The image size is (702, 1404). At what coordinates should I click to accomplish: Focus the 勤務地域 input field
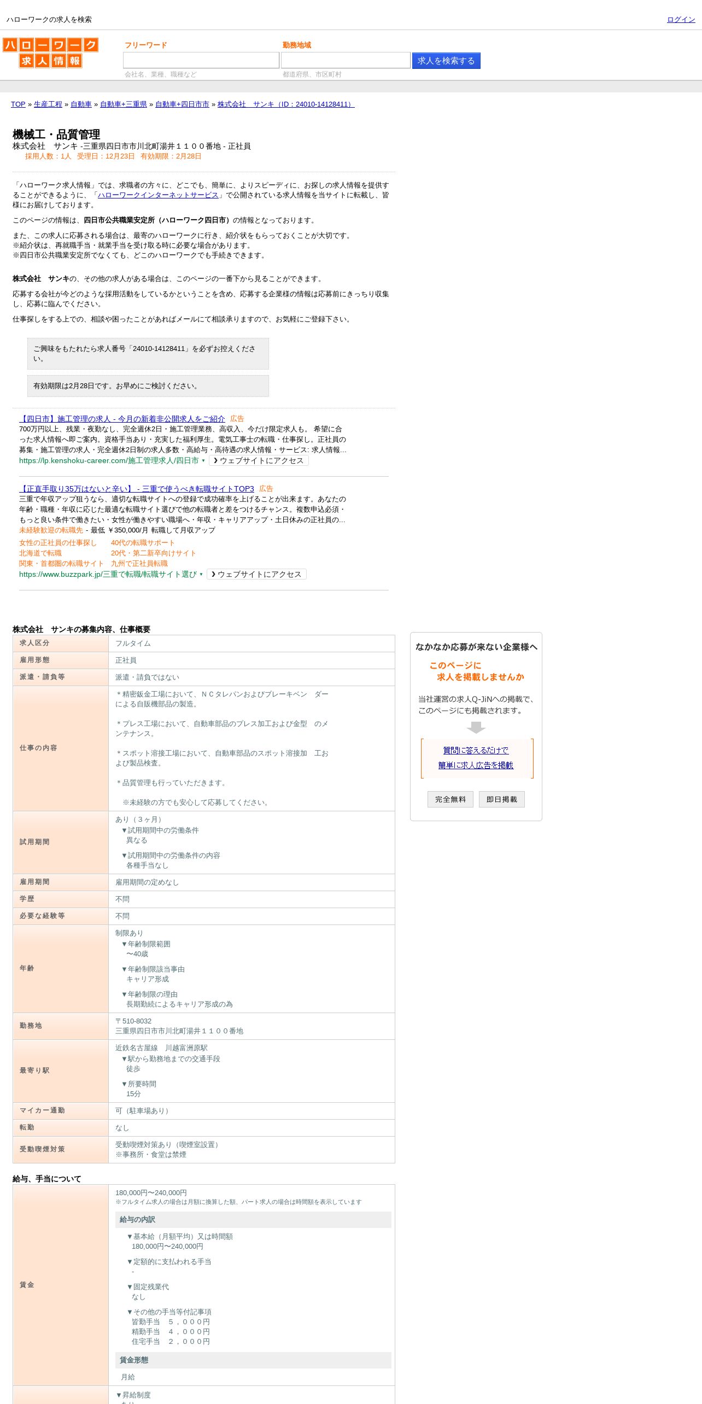(x=346, y=60)
